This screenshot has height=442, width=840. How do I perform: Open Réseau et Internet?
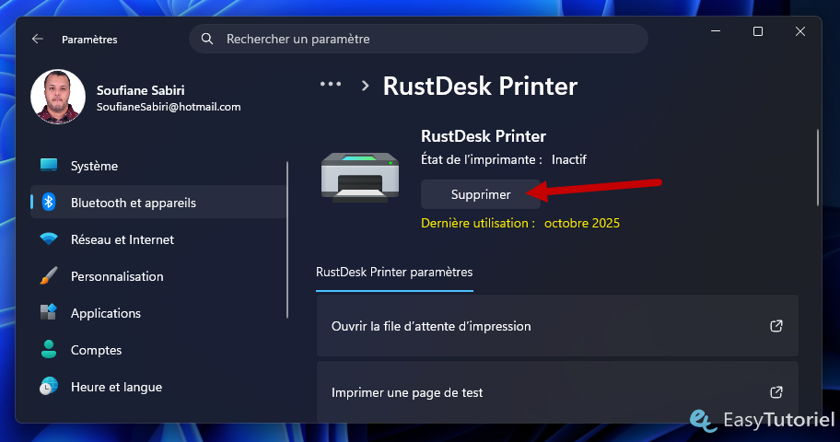pyautogui.click(x=158, y=239)
